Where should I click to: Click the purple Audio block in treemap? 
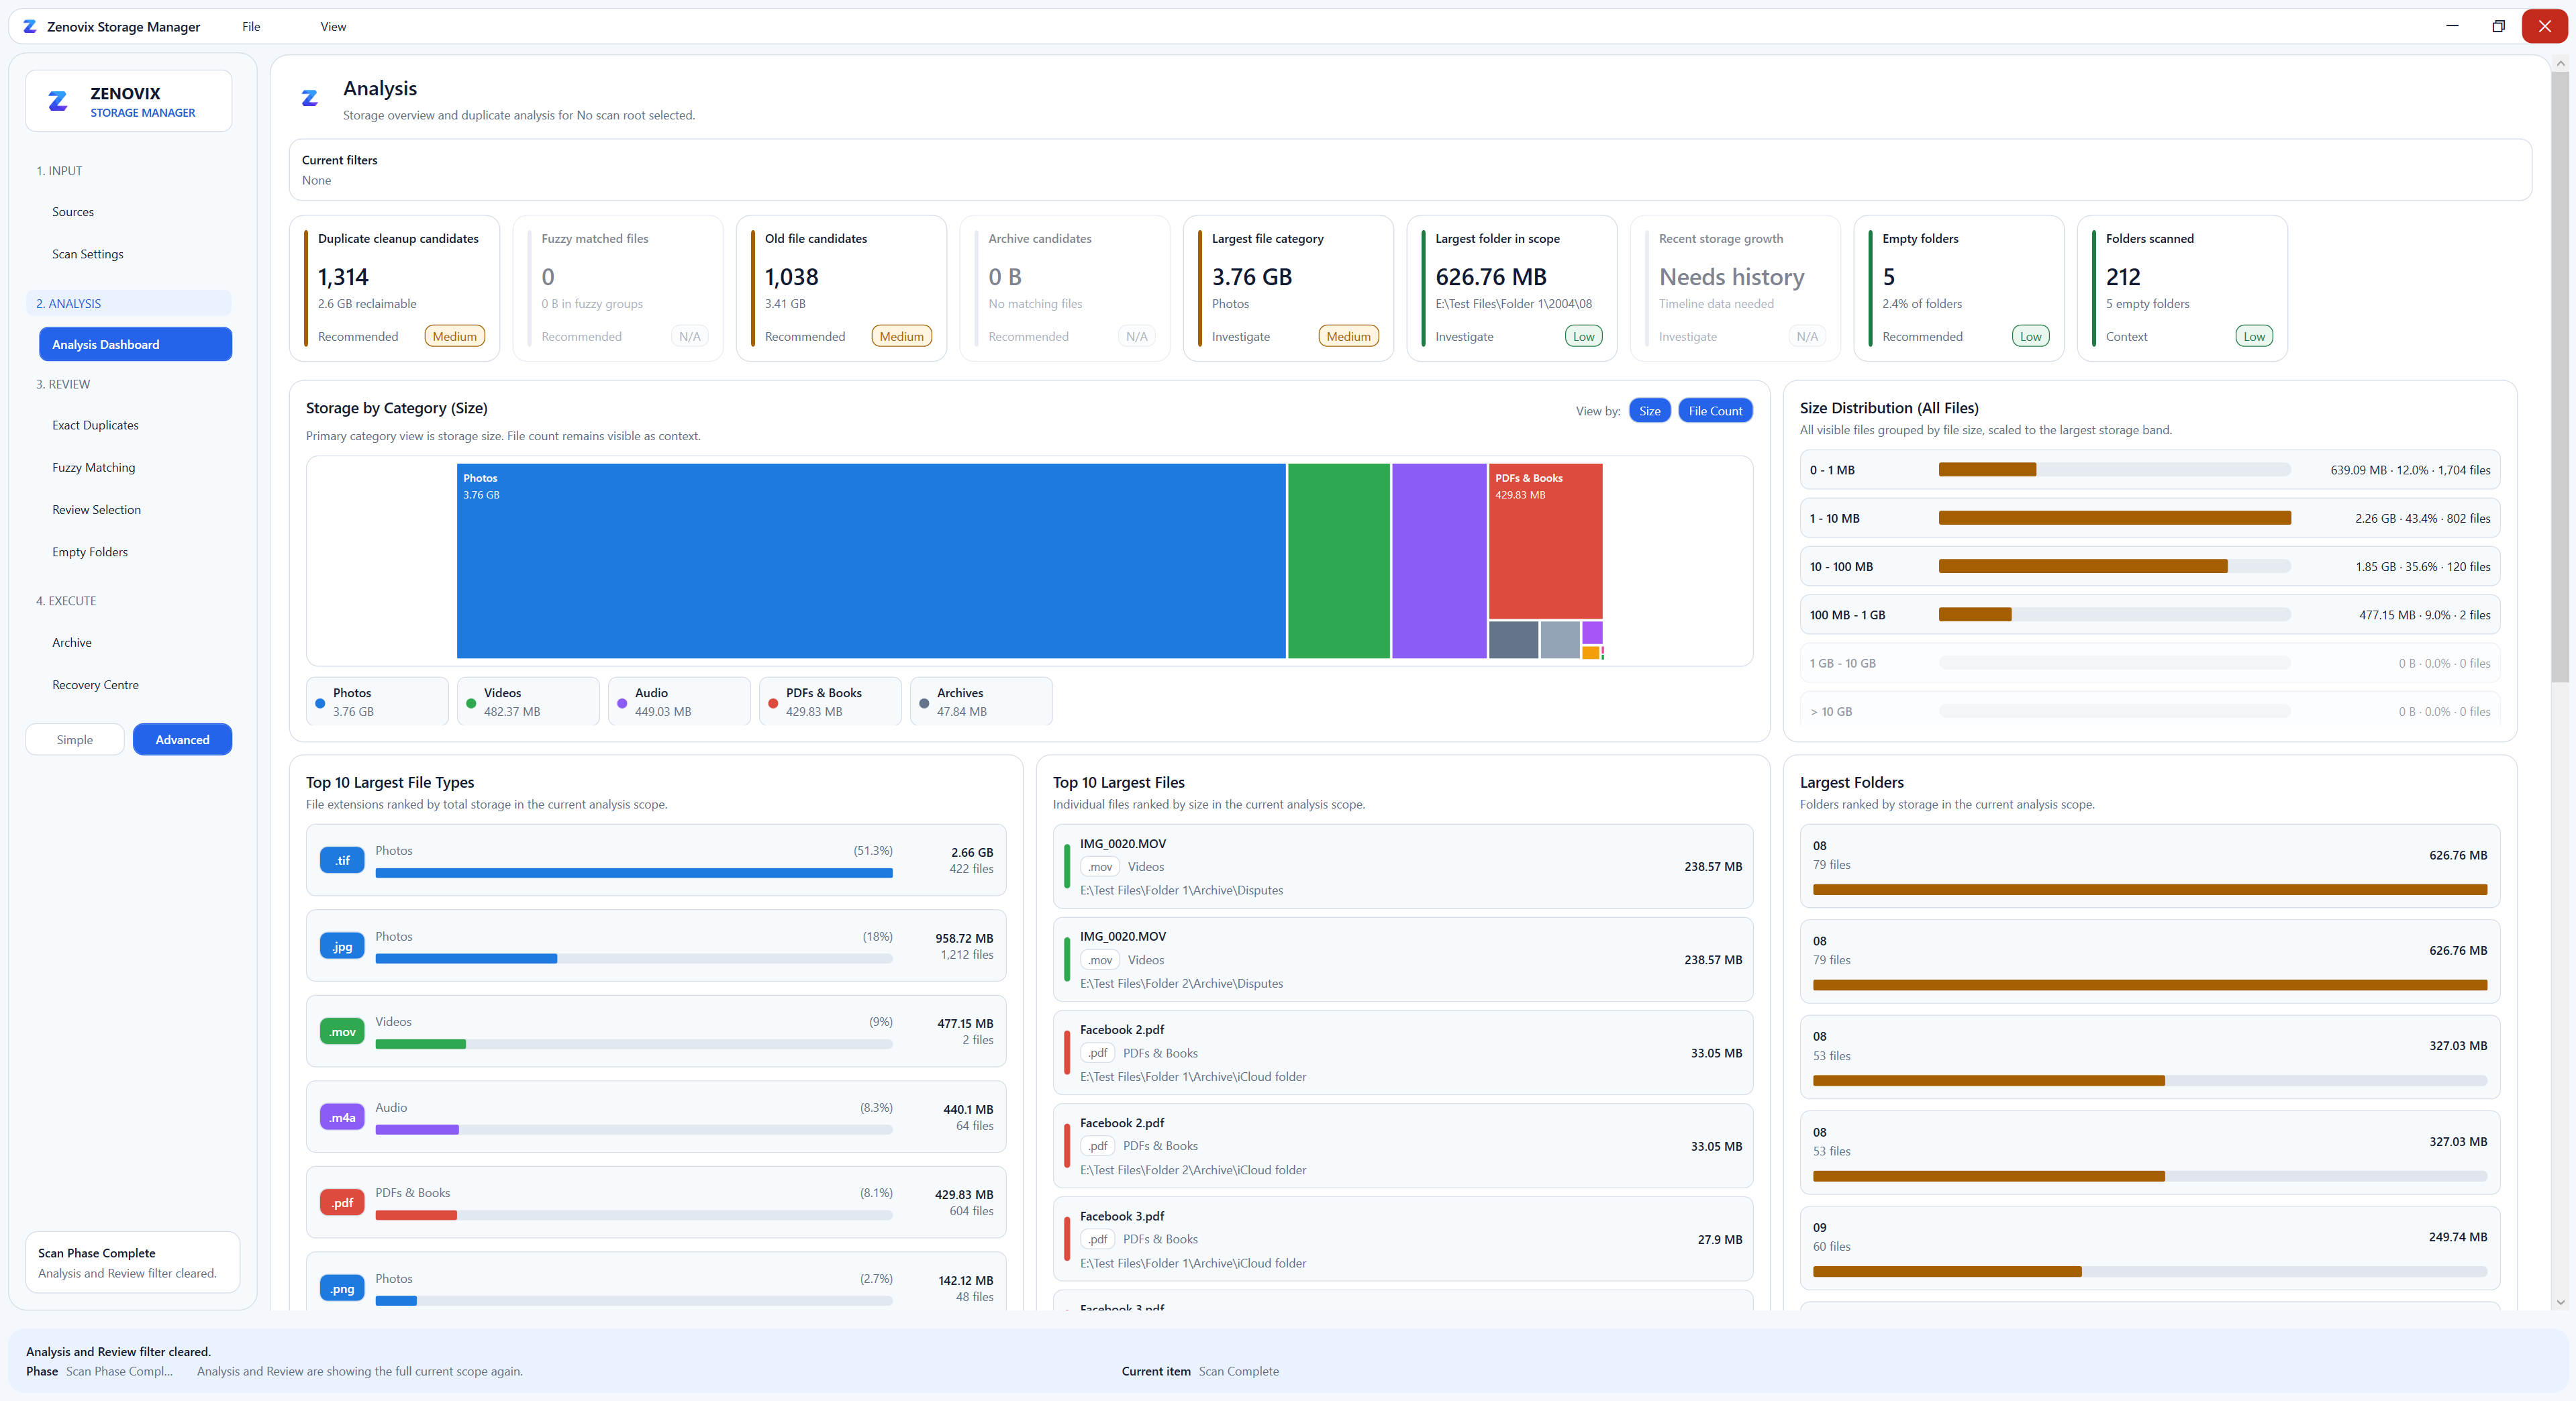[x=1439, y=561]
